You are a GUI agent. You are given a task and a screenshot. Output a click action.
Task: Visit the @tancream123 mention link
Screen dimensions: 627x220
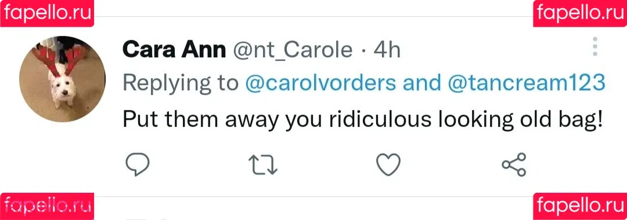point(527,83)
